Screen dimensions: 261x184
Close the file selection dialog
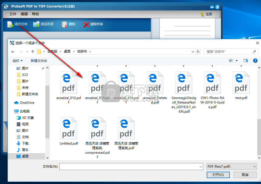pos(257,43)
